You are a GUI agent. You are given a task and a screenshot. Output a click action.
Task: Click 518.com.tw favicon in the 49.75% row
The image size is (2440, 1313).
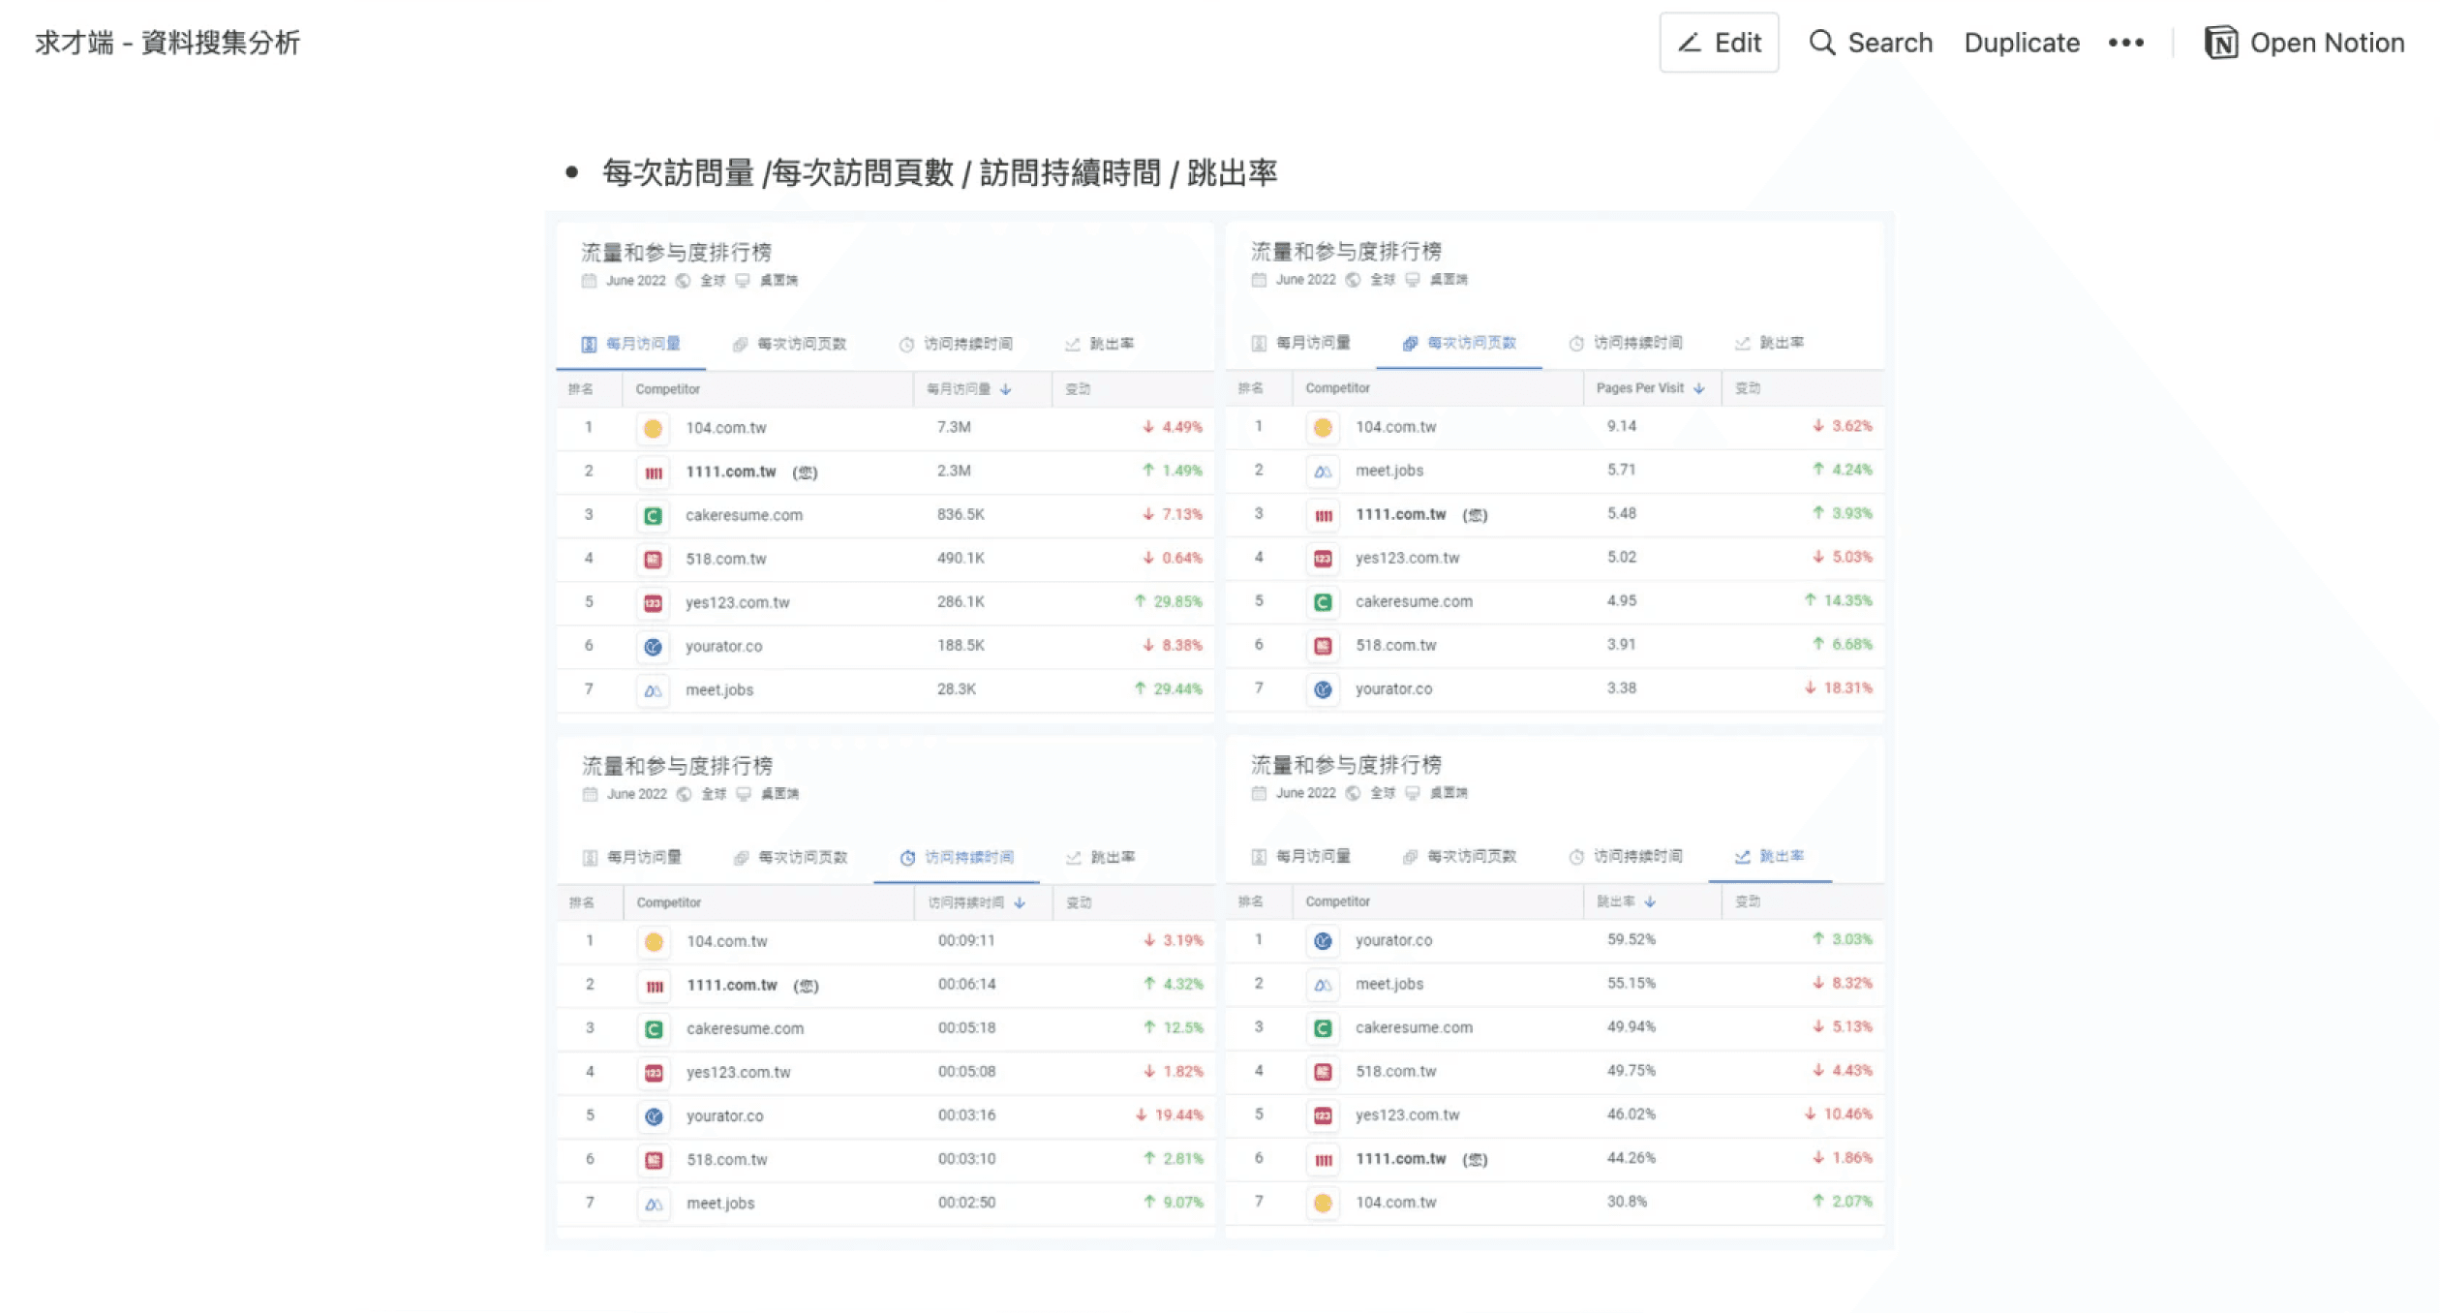[x=1323, y=1072]
